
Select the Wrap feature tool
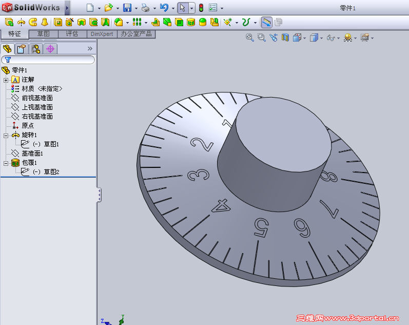pos(191,22)
